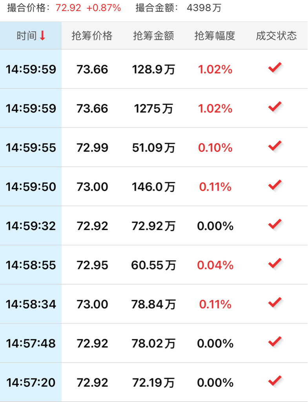This screenshot has height=402, width=308.
Task: Click the 撮合价格 72.92 value at top
Action: pos(68,8)
